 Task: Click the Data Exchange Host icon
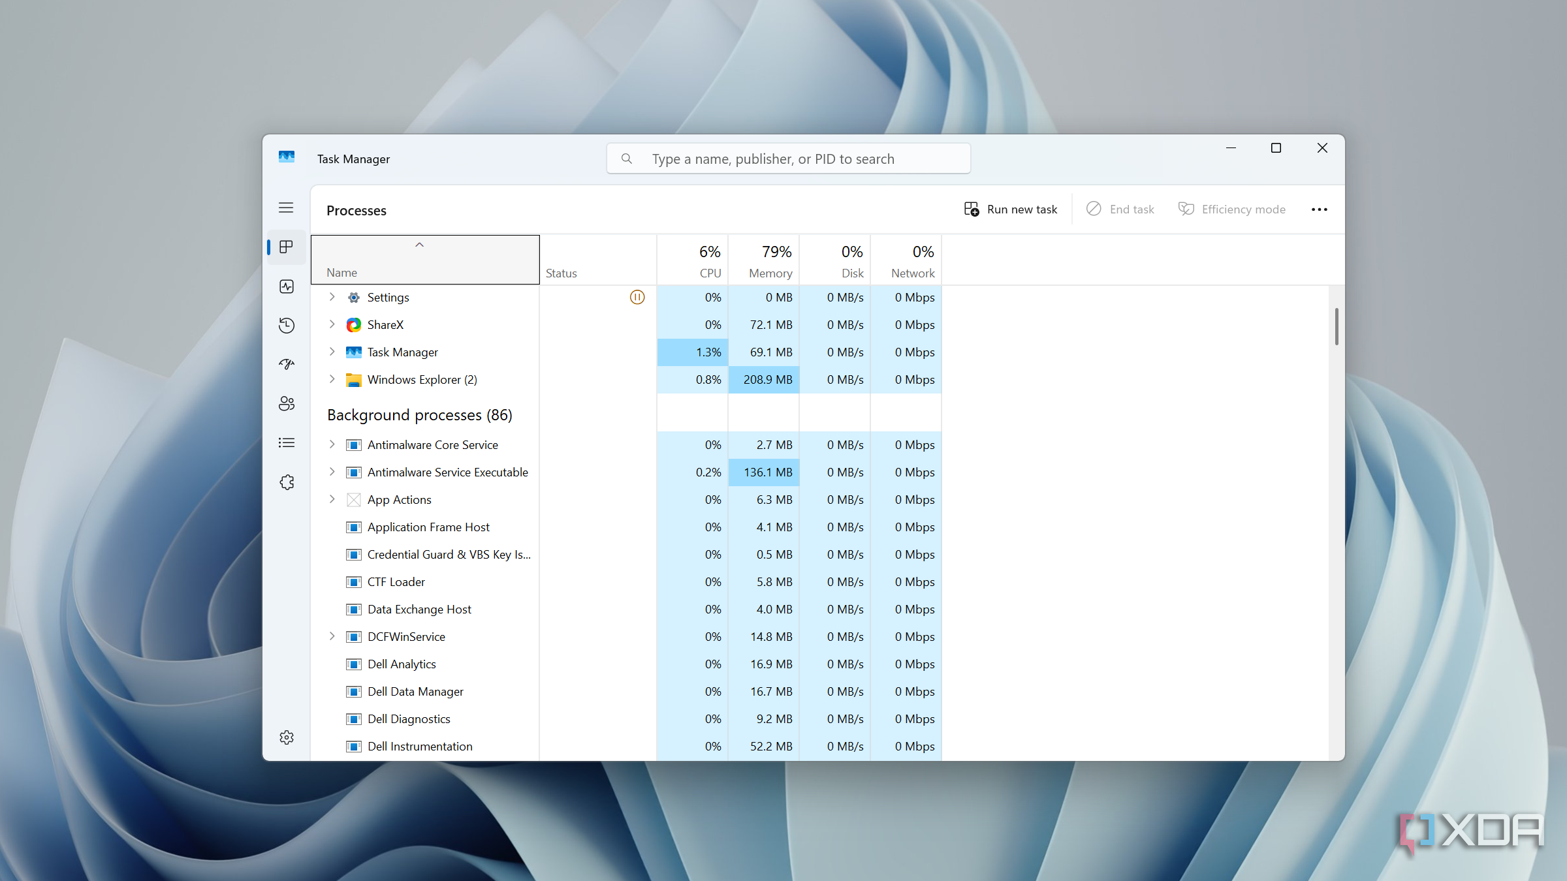point(353,609)
